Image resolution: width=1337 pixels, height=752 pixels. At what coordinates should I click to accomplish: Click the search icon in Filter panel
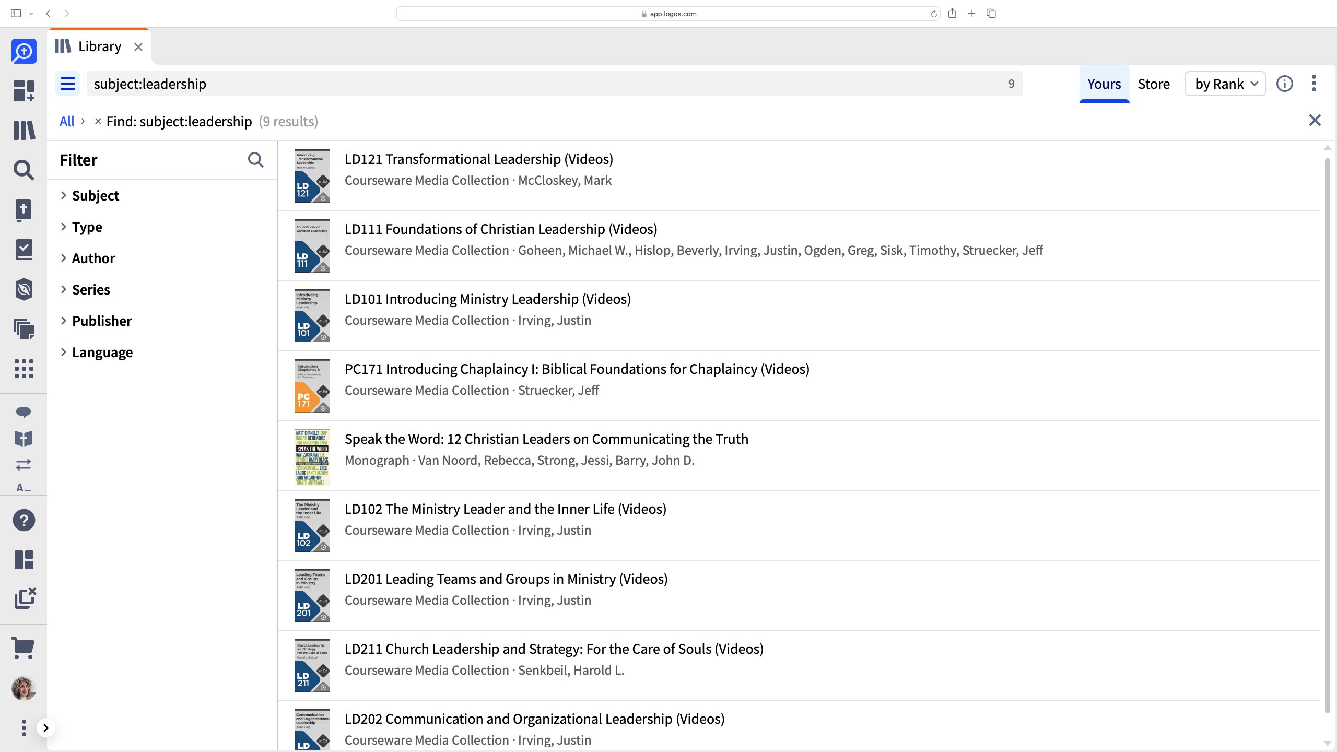[x=255, y=160]
